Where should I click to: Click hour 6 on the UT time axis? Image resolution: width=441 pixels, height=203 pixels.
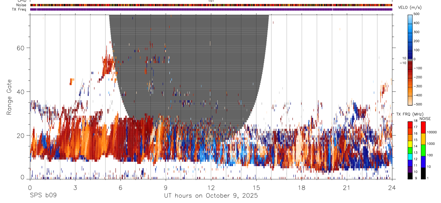coord(120,187)
